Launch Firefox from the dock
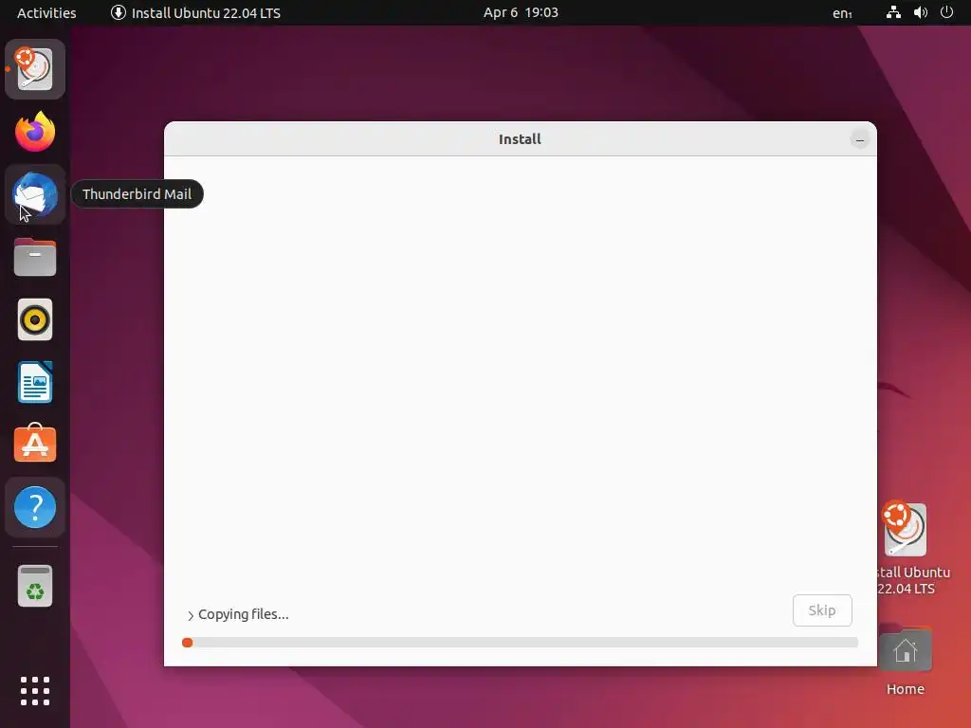This screenshot has height=728, width=971. (x=35, y=131)
